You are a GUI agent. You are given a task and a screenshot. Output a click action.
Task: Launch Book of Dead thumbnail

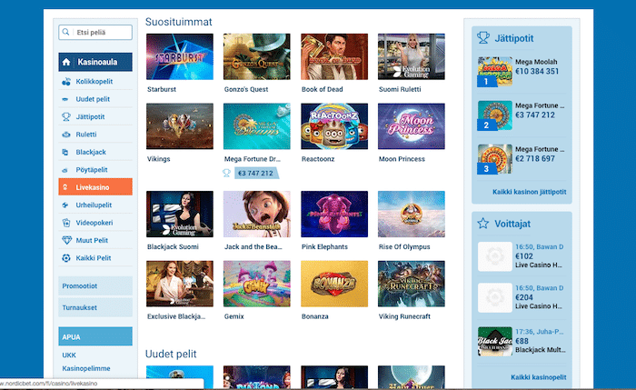pos(334,56)
